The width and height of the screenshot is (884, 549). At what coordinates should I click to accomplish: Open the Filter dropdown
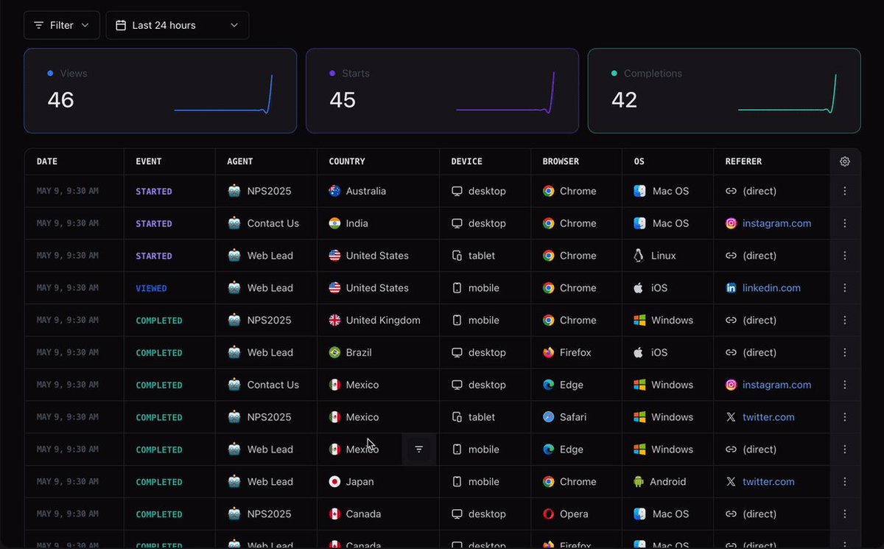(62, 25)
